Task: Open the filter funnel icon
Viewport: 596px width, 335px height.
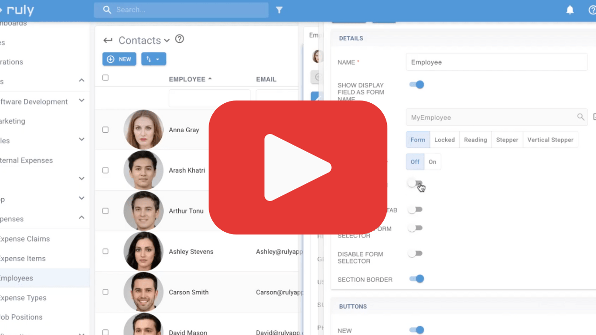Action: [279, 10]
